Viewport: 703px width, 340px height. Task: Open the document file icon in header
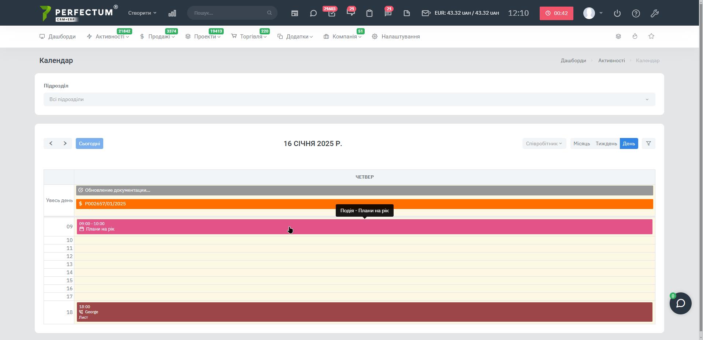[x=407, y=13]
